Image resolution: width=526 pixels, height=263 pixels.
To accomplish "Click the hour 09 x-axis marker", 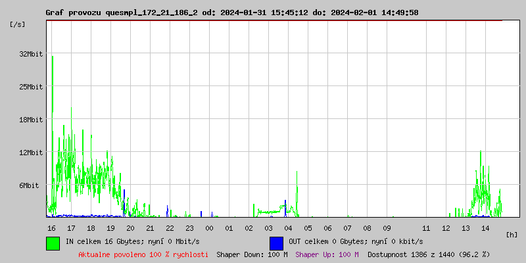I will (x=387, y=227).
